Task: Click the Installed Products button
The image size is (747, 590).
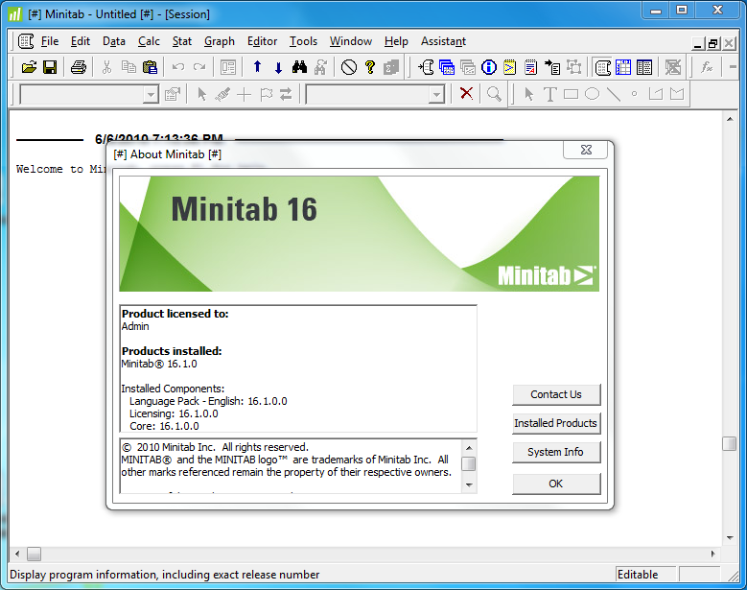Action: (556, 423)
